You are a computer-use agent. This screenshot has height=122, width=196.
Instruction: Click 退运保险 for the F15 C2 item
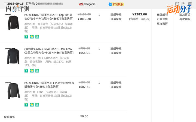pyautogui.click(x=116, y=87)
